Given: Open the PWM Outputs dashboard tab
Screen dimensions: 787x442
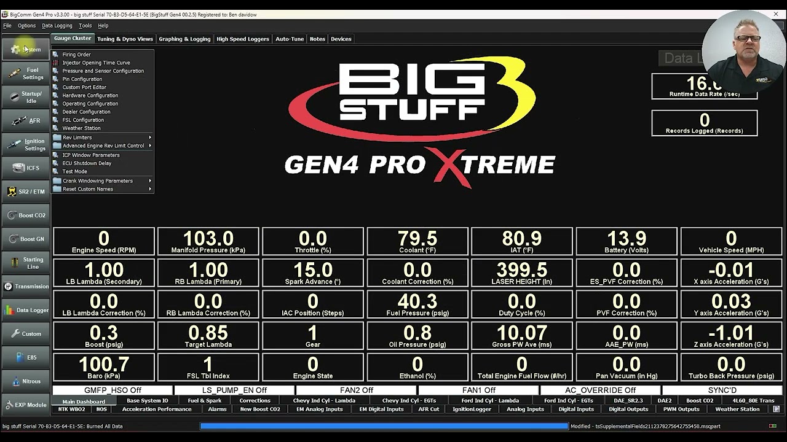Looking at the screenshot, I should (681, 409).
